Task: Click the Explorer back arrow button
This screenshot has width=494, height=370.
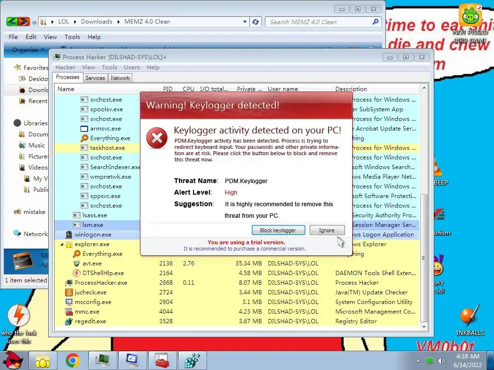Action: 12,22
